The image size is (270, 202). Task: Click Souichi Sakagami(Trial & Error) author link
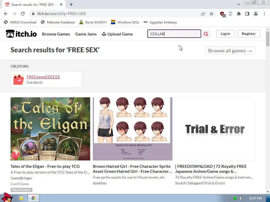coord(200,183)
